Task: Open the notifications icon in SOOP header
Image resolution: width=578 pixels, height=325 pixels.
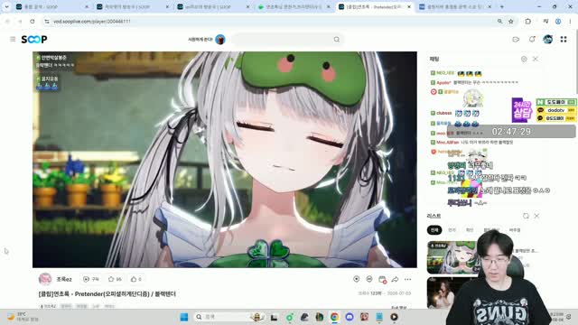Action: [532, 39]
